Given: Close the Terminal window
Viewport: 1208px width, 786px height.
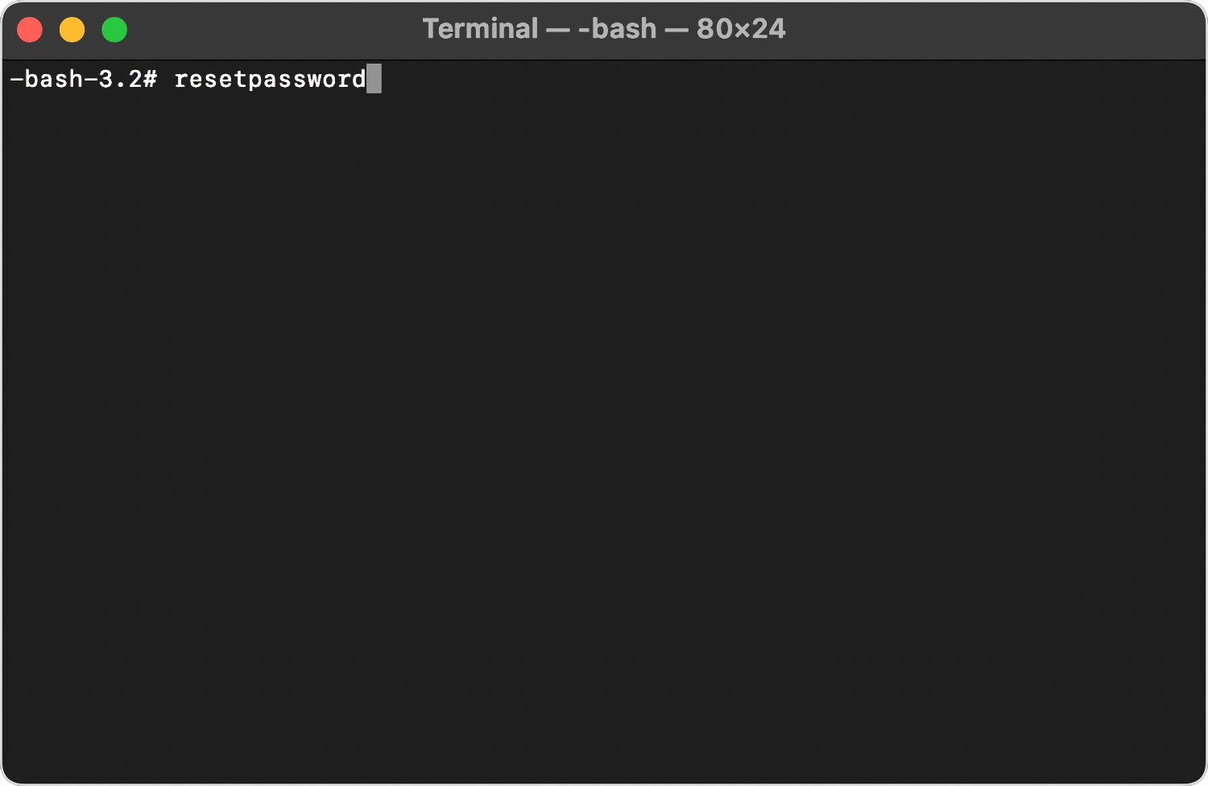Looking at the screenshot, I should [30, 29].
